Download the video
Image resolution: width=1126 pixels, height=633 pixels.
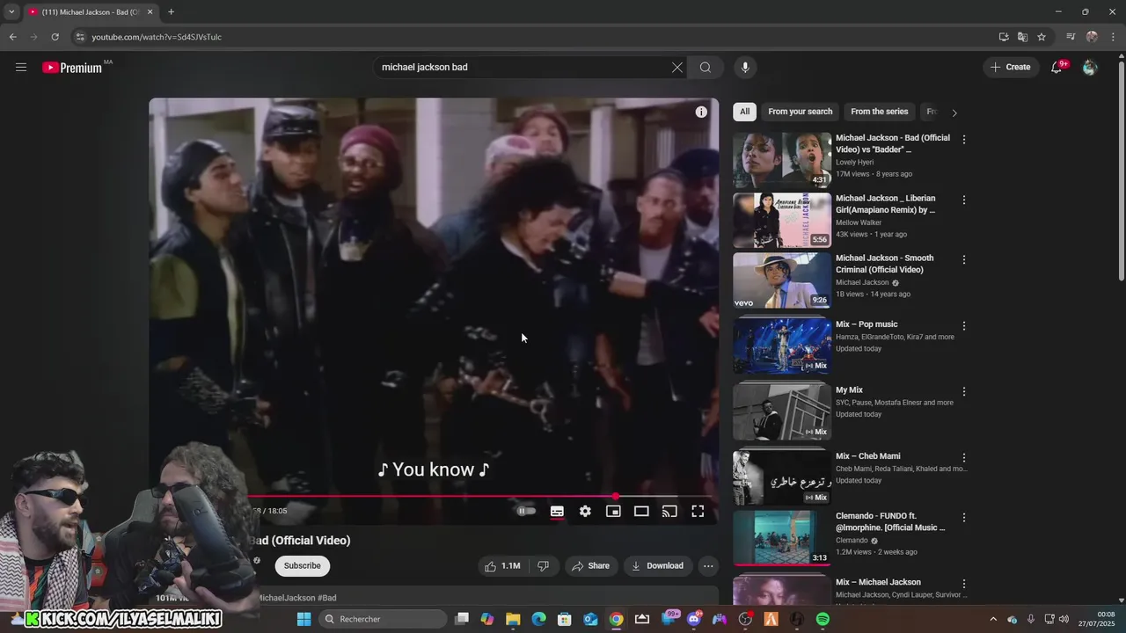point(657,566)
